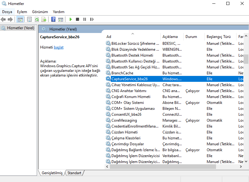Select the CoreMessaging service row
This screenshot has width=249, height=182.
(x=124, y=120)
